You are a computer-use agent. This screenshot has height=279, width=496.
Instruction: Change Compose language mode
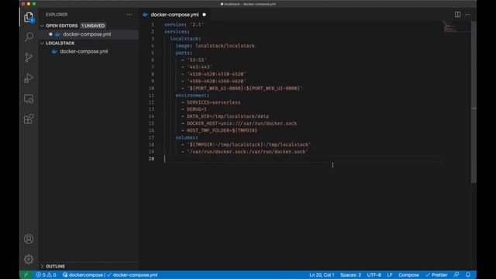pos(408,275)
